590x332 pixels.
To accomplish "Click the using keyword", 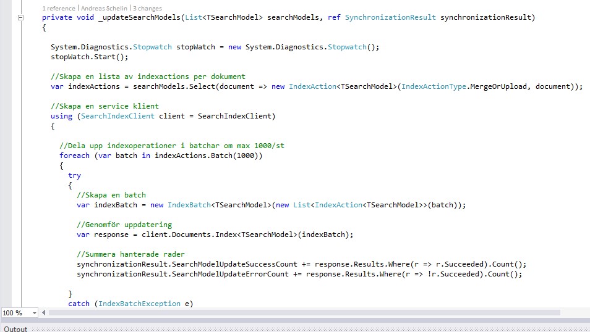I will click(61, 116).
